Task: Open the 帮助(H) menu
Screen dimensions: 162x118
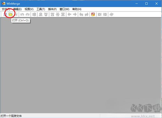Action: tap(77, 9)
